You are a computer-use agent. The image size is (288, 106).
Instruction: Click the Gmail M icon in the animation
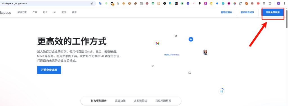click(x=157, y=43)
